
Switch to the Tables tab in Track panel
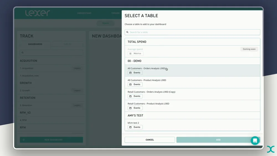[x=67, y=44]
